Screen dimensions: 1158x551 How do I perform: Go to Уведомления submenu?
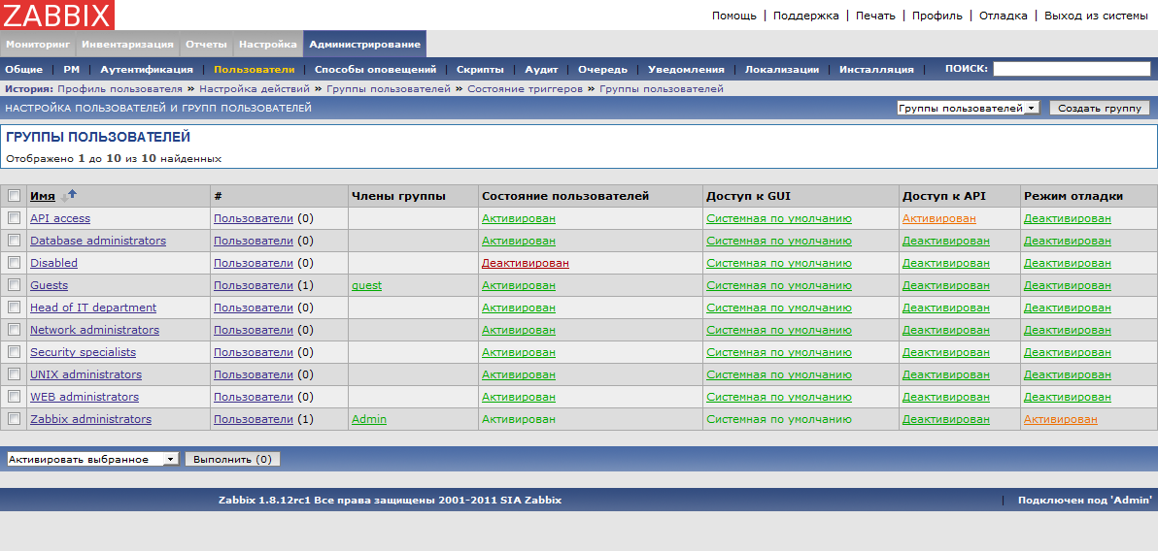686,69
